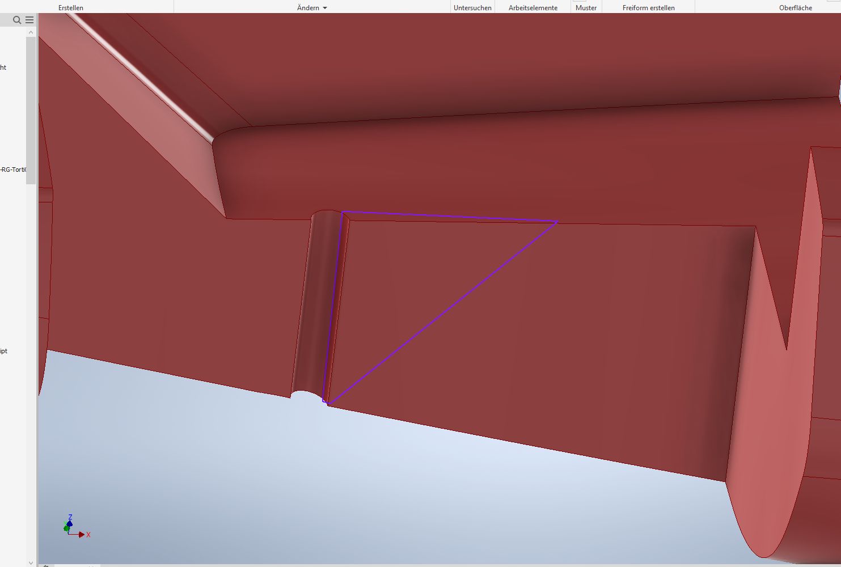Image resolution: width=841 pixels, height=567 pixels.
Task: Click the red X axis arrow of the triad
Action: tap(82, 535)
